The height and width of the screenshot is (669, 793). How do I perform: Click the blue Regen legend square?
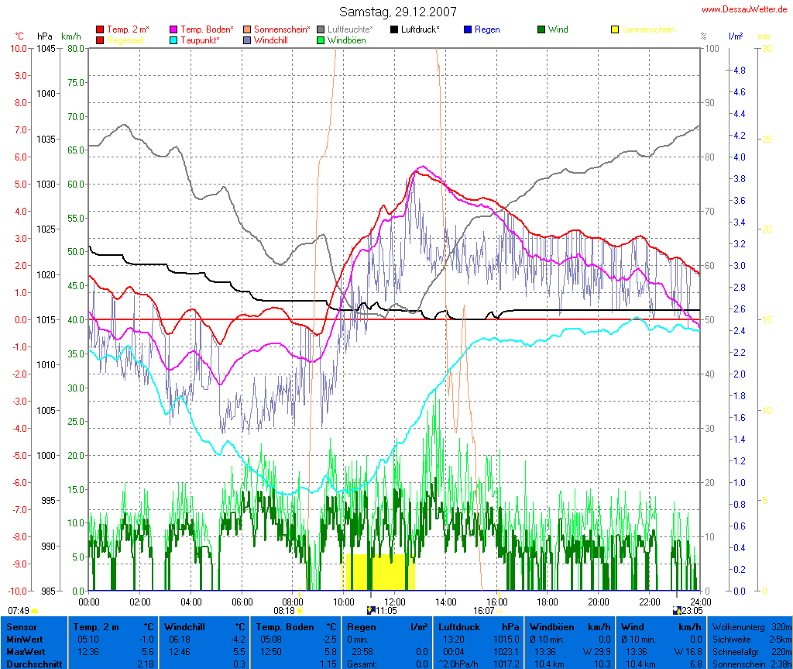point(468,29)
